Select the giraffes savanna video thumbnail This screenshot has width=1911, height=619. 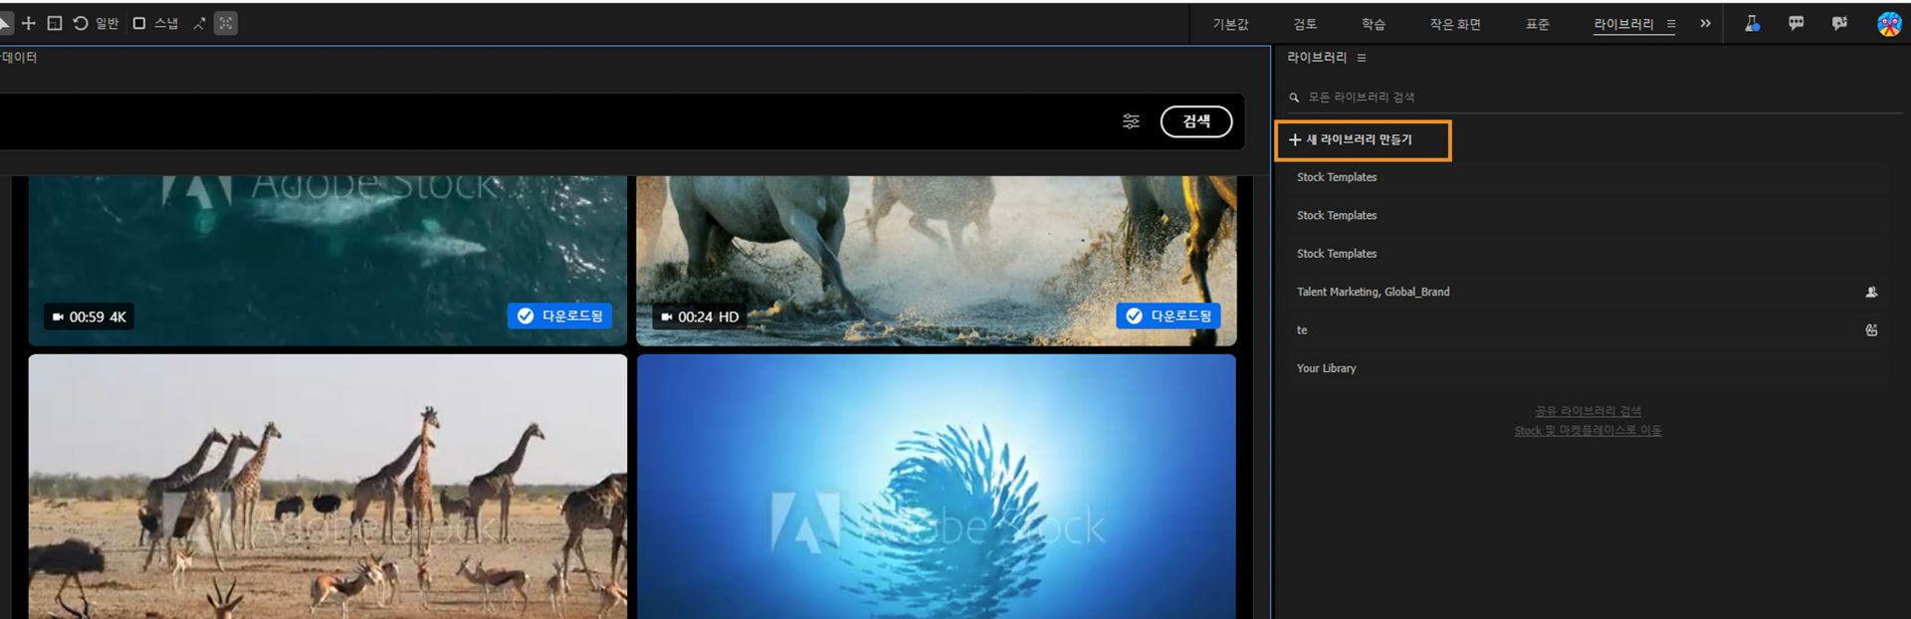tap(327, 487)
